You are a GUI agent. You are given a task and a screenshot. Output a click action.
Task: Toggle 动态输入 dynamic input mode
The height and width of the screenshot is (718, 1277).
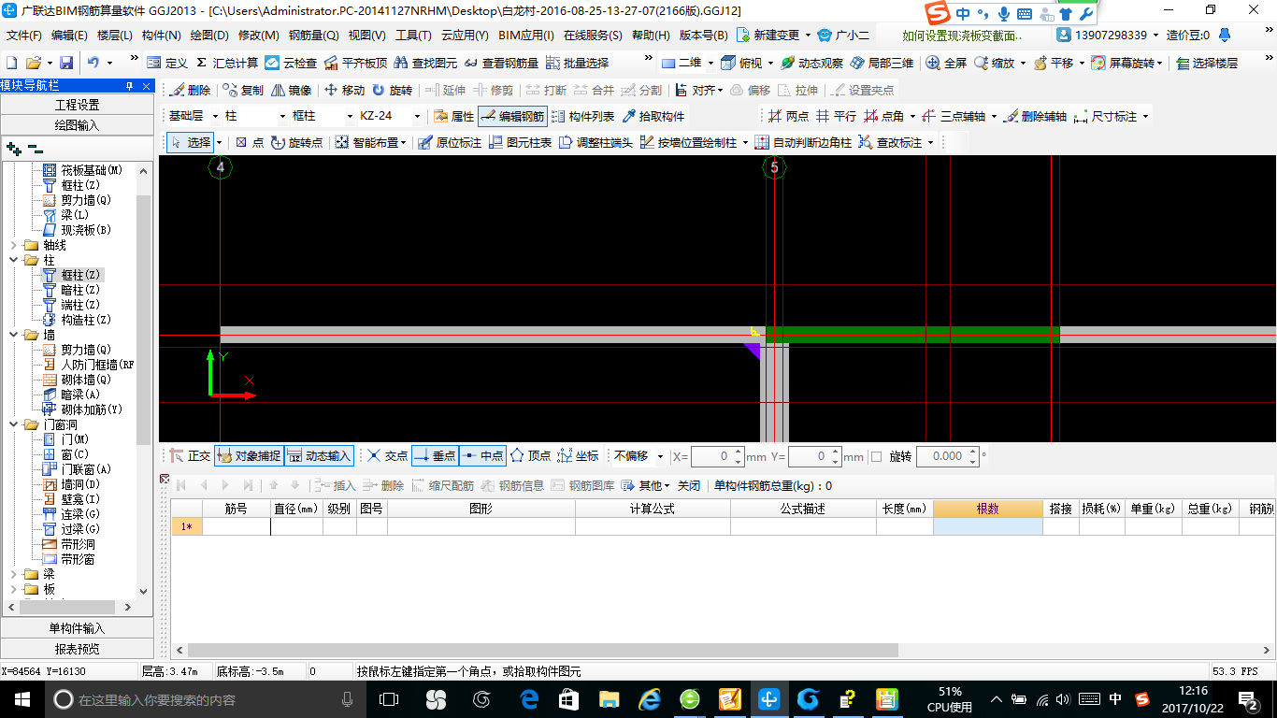coord(319,456)
